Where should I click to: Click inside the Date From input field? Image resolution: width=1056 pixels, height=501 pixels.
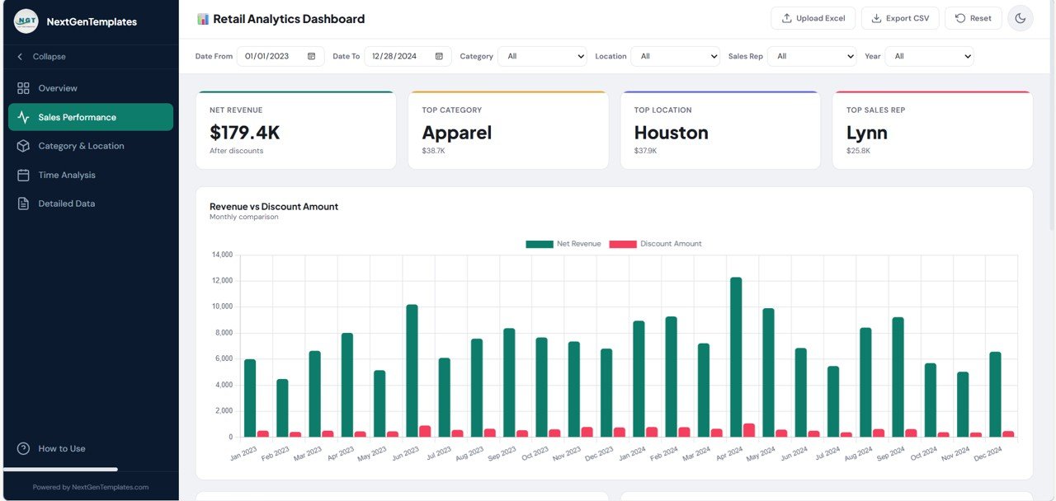point(268,56)
